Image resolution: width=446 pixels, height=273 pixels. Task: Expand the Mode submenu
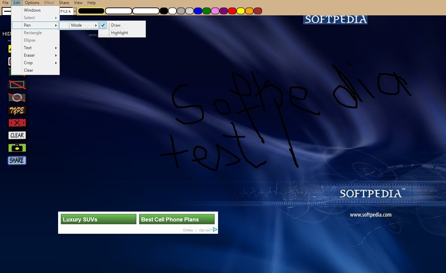[x=79, y=25]
